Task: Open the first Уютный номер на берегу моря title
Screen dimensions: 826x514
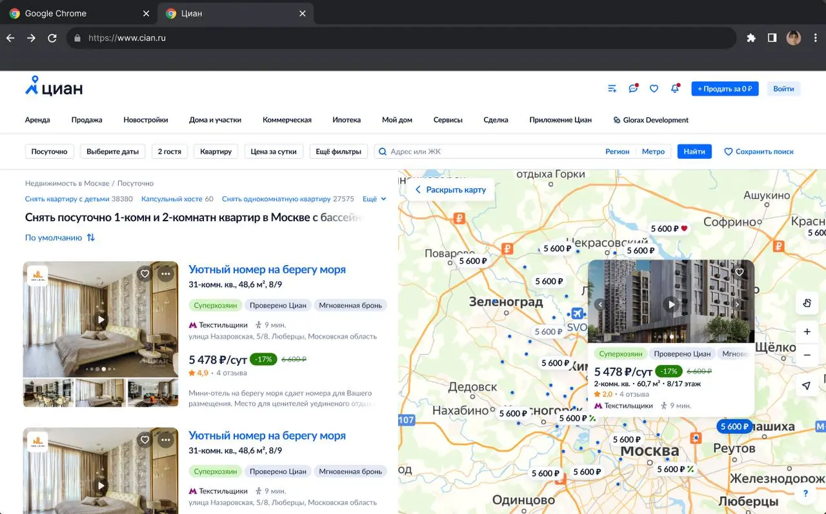Action: point(267,270)
